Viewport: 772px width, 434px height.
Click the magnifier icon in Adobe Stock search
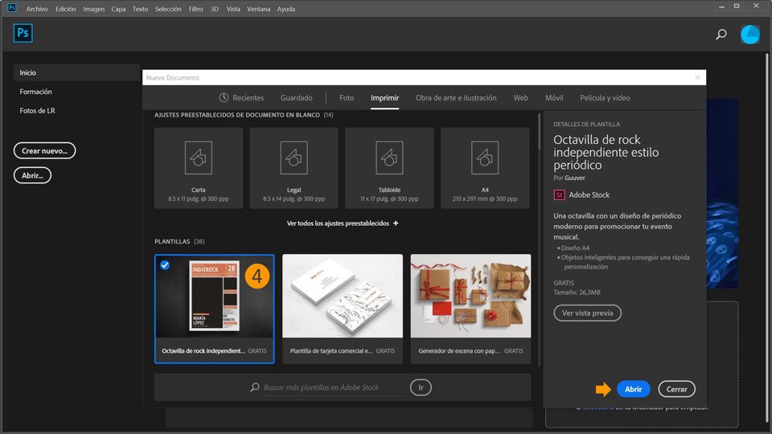[x=255, y=387]
